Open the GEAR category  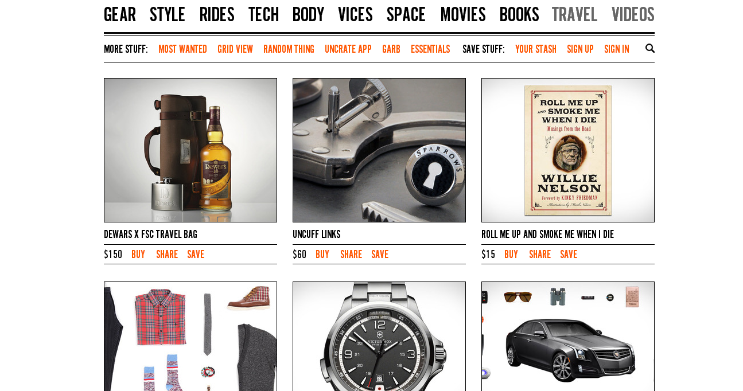coord(120,15)
